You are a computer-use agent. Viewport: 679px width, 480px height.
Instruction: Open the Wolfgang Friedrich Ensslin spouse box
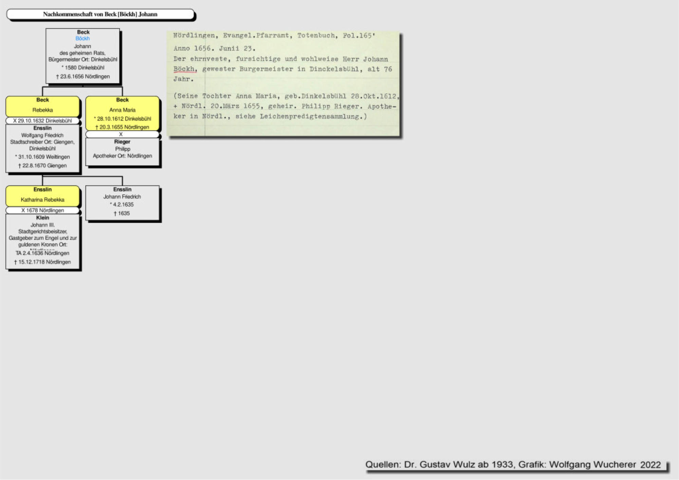[x=42, y=148]
